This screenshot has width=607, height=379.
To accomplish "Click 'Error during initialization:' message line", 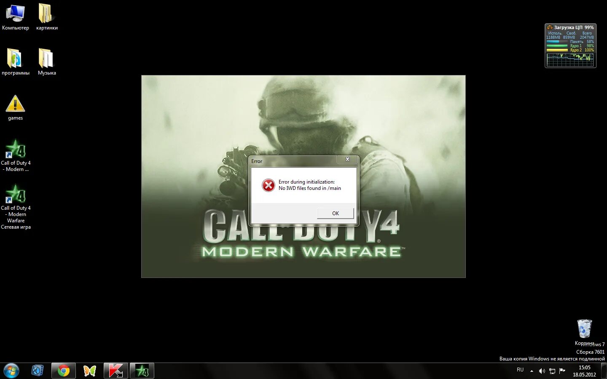I will pos(306,182).
